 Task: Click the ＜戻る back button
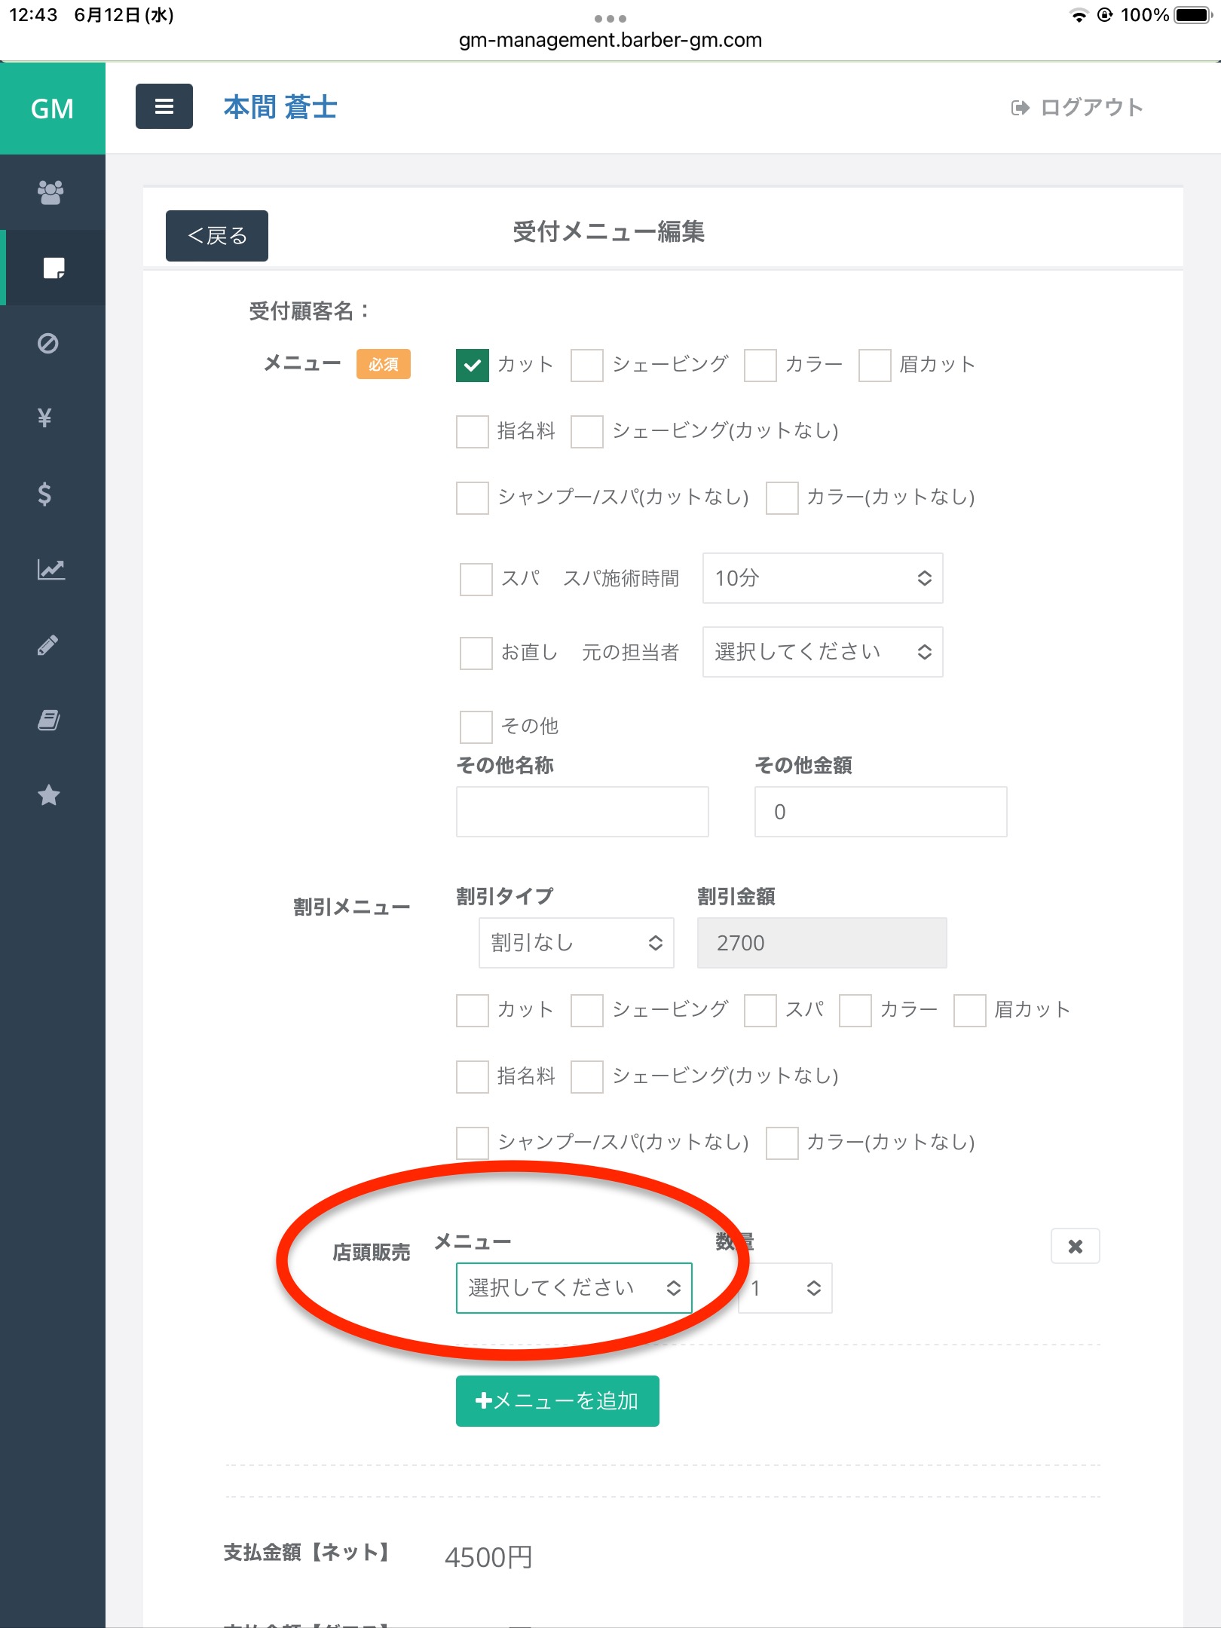pos(217,236)
